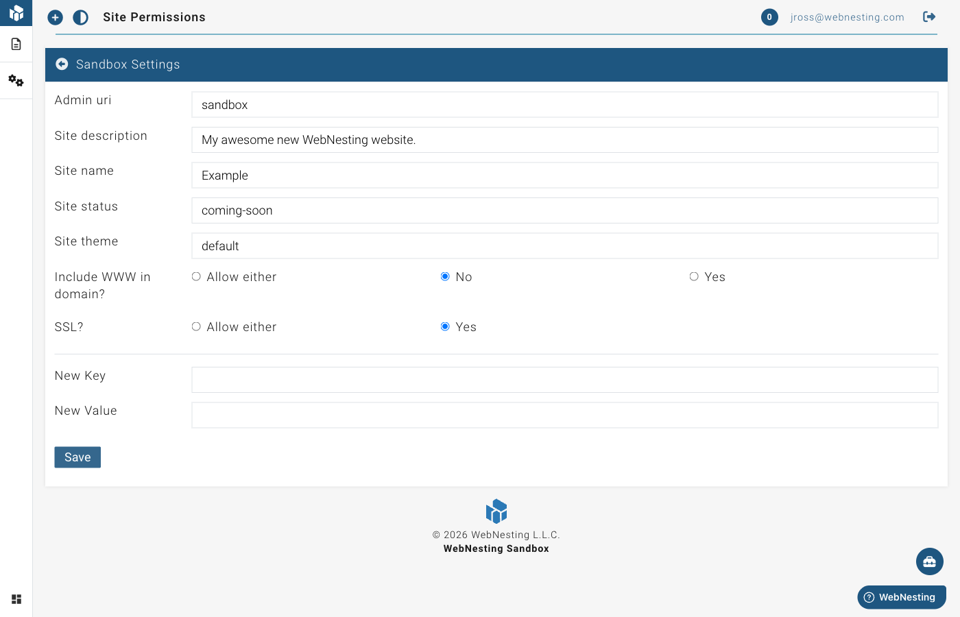
Task: Click the jross@webnesting.com account link
Action: pyautogui.click(x=848, y=17)
